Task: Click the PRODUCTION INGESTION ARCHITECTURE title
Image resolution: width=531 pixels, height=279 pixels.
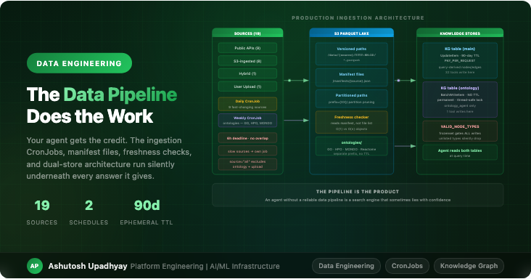Action: click(x=358, y=17)
